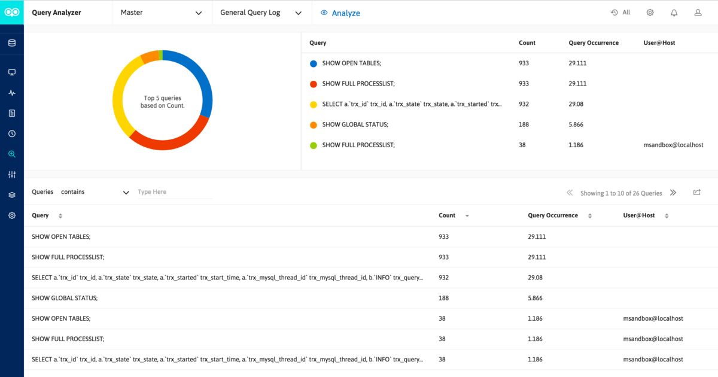
Task: Open sidebar Settings gear
Action: (x=11, y=215)
